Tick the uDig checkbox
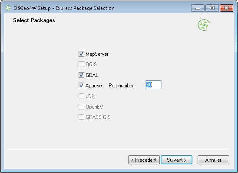The width and height of the screenshot is (238, 173). (81, 96)
